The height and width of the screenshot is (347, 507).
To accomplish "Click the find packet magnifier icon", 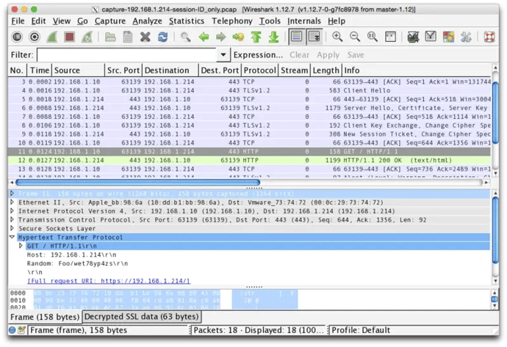I will tap(185, 37).
